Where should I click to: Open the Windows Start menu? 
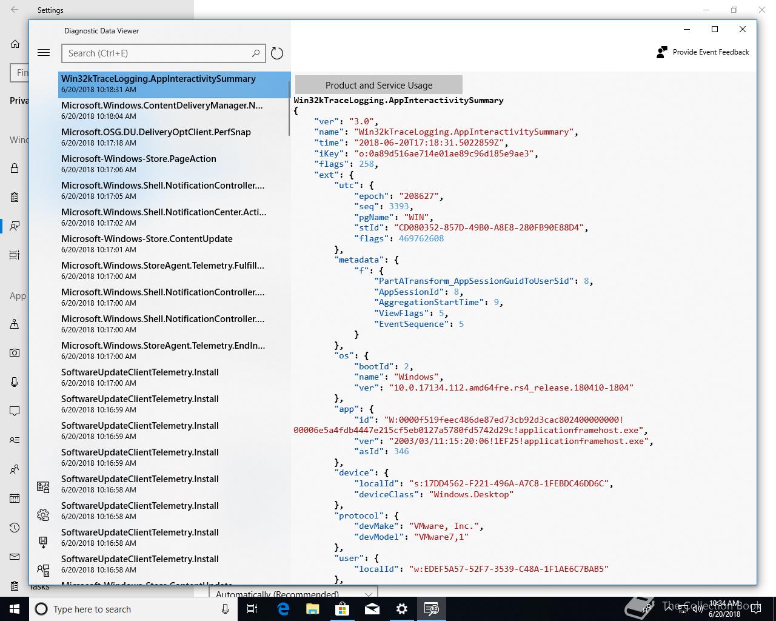pyautogui.click(x=15, y=609)
